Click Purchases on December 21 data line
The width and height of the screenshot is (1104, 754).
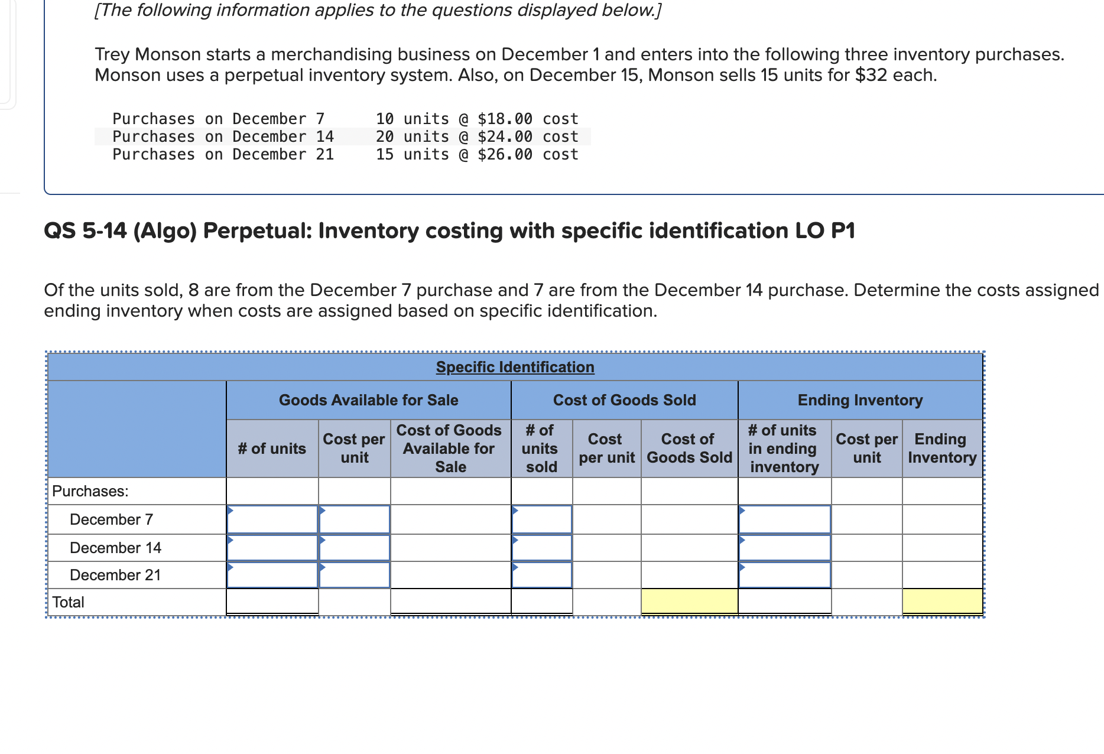(x=345, y=154)
